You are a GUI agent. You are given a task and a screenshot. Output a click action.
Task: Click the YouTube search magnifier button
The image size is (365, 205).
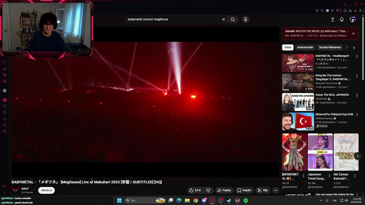[x=233, y=19]
